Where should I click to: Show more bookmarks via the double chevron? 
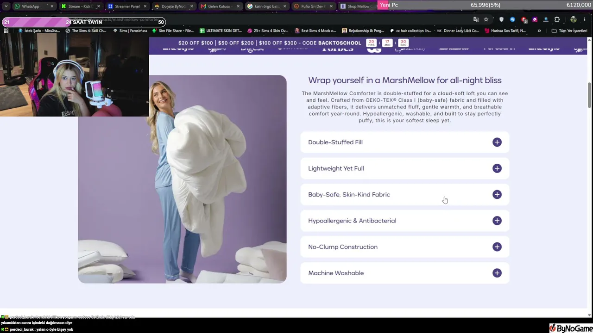click(539, 31)
